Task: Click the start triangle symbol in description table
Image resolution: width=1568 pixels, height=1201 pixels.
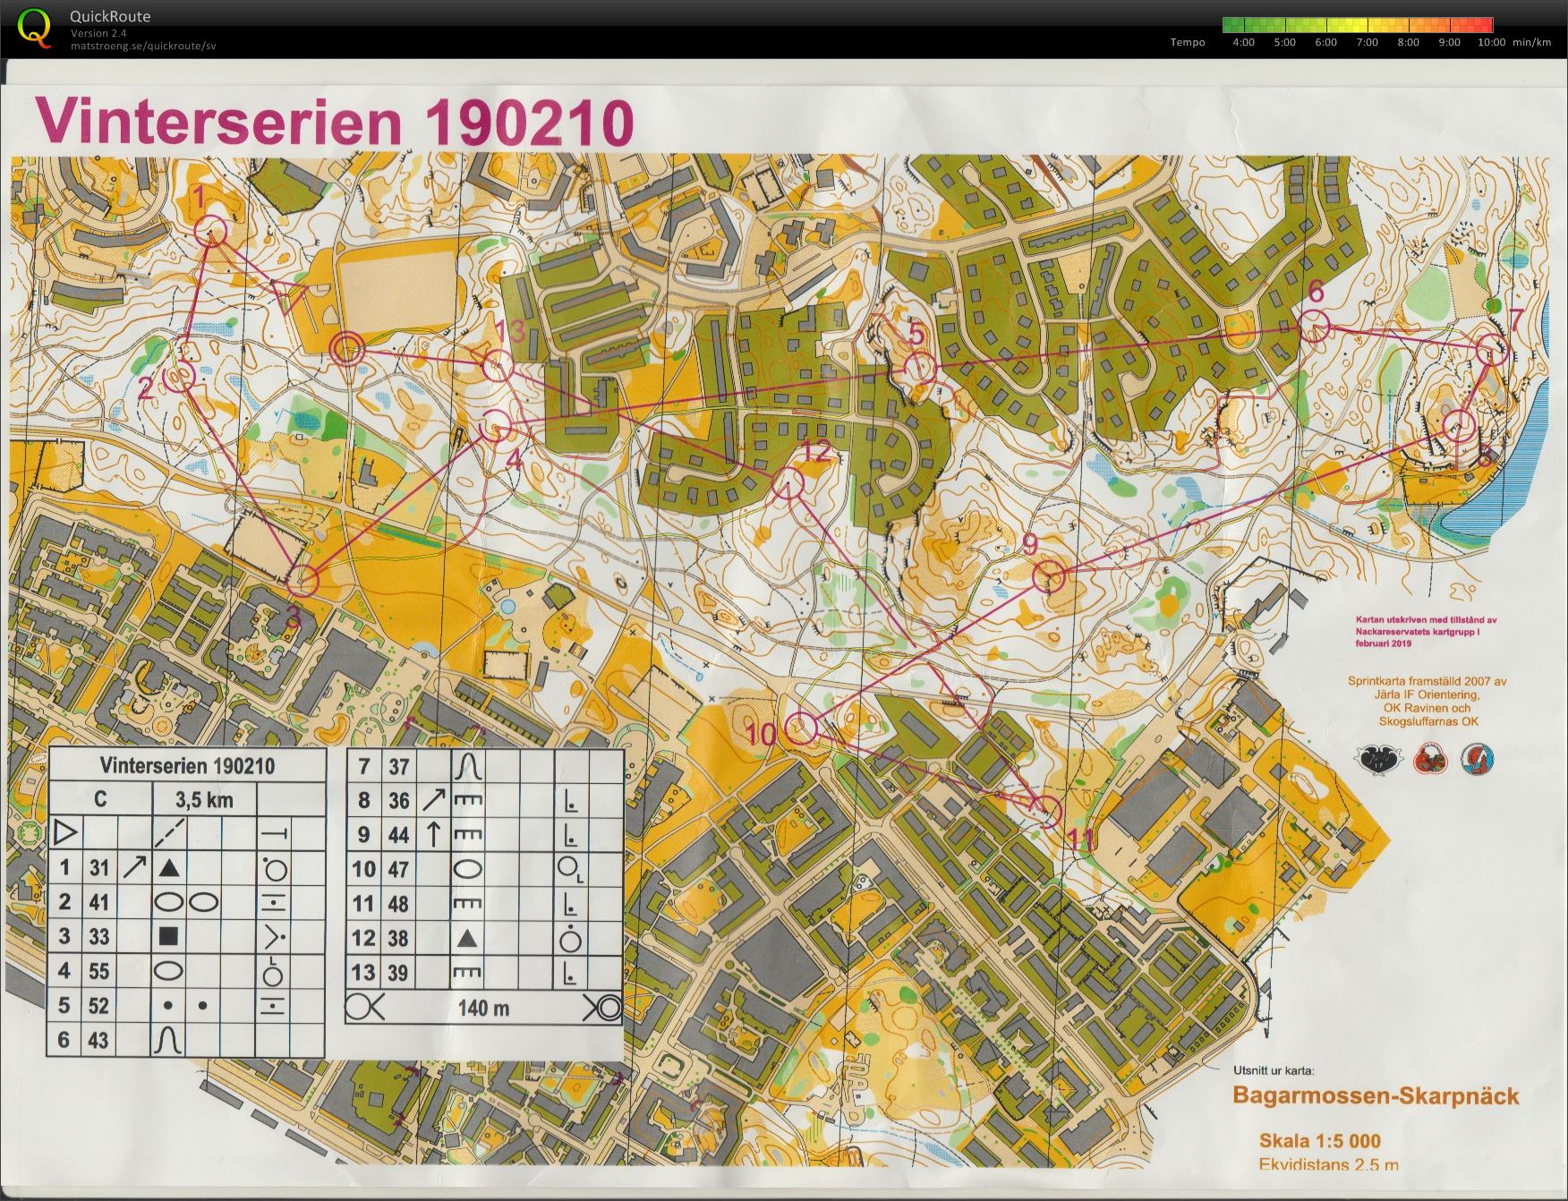Action: (65, 834)
